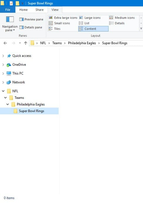143x204 pixels.
Task: Click the address bar folder icon
Action: click(x=32, y=43)
